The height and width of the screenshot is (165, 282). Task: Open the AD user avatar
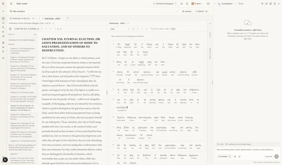[208, 4]
